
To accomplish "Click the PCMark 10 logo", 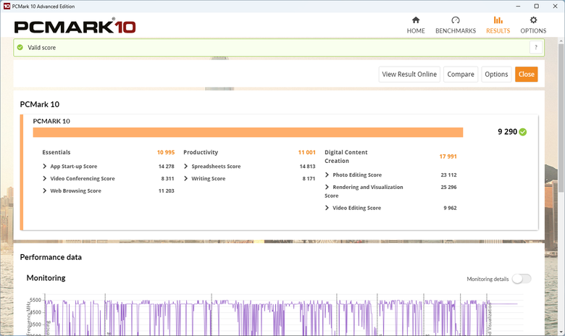I will point(75,27).
